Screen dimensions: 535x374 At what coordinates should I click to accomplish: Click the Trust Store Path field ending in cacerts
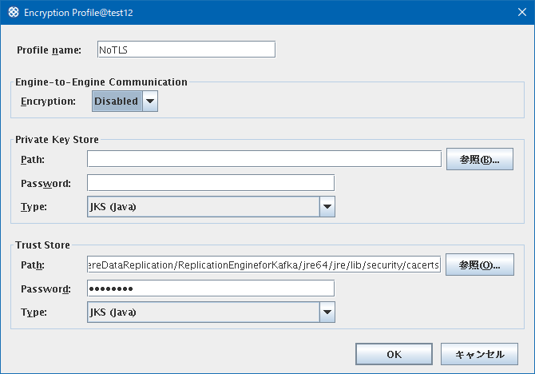click(264, 265)
